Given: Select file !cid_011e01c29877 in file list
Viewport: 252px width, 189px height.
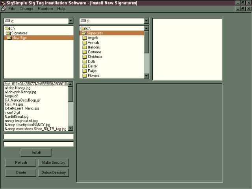Looking at the screenshot, I should [36, 84].
